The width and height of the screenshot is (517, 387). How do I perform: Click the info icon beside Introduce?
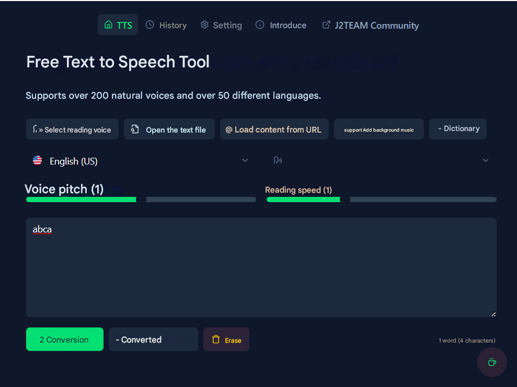[x=260, y=25]
